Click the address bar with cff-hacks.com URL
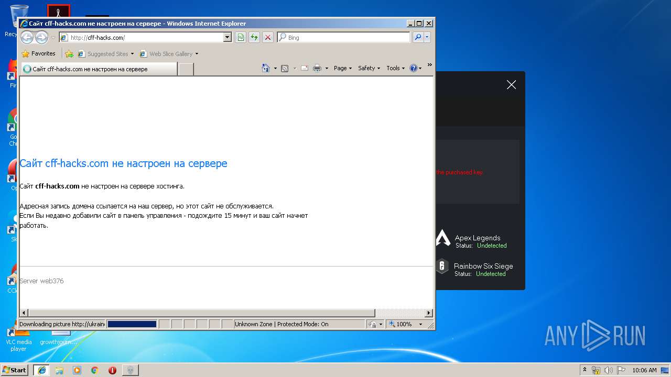The image size is (671, 377). point(141,37)
